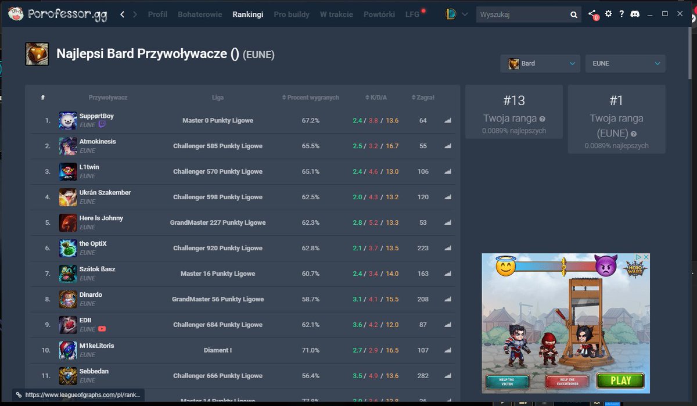The width and height of the screenshot is (697, 406).
Task: Expand the game selector chevron
Action: point(465,15)
